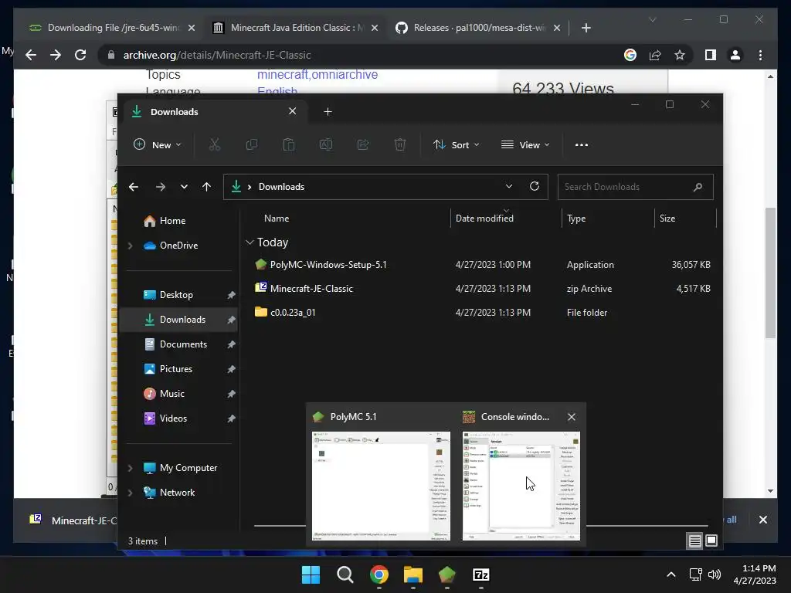The width and height of the screenshot is (791, 593).
Task: Click the Google icon in address bar
Action: click(x=630, y=55)
